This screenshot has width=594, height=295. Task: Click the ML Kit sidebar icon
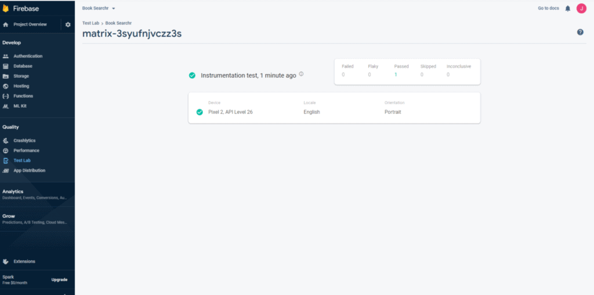click(6, 105)
